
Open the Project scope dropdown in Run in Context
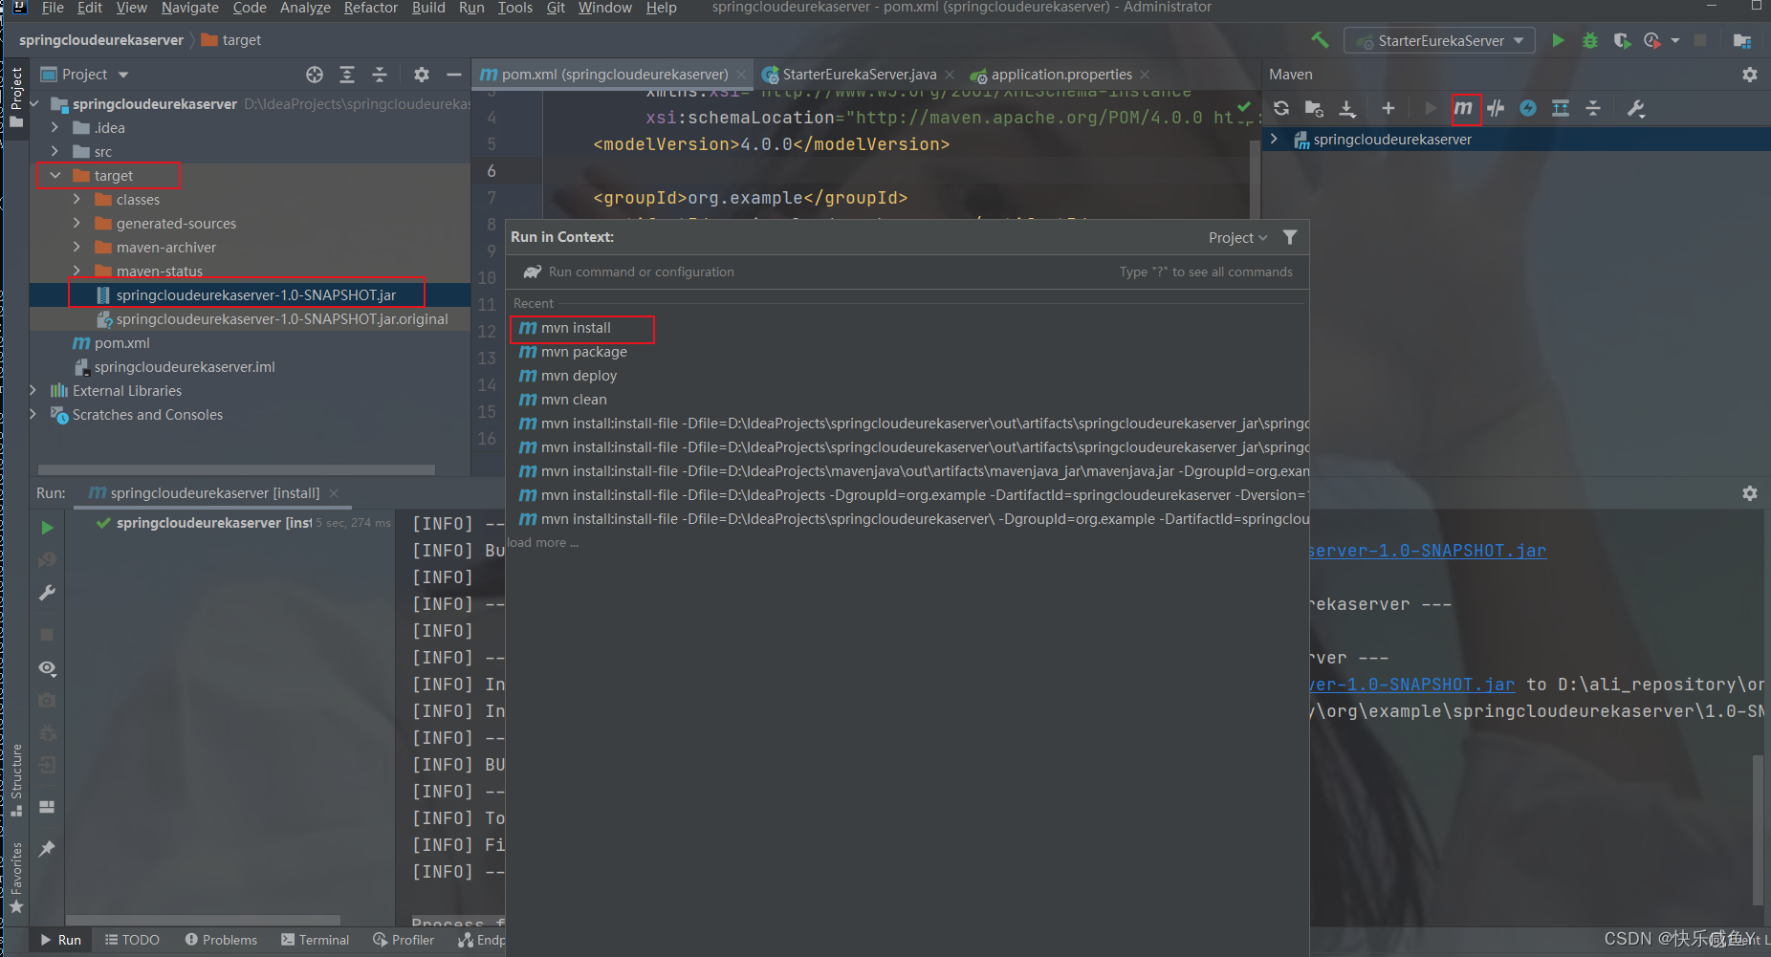[1237, 237]
